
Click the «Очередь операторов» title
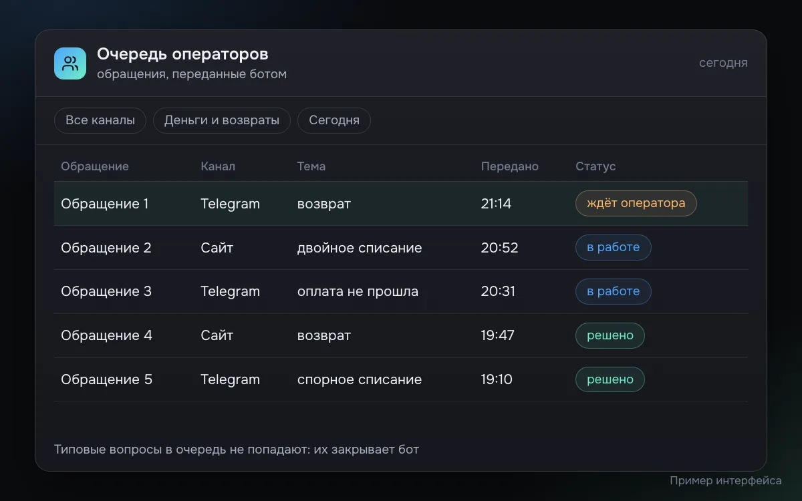182,54
